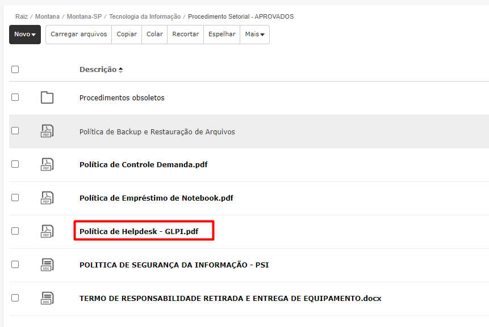489x327 pixels.
Task: Tick checkbox for Política de Controle Demanda
Action: pyautogui.click(x=15, y=164)
